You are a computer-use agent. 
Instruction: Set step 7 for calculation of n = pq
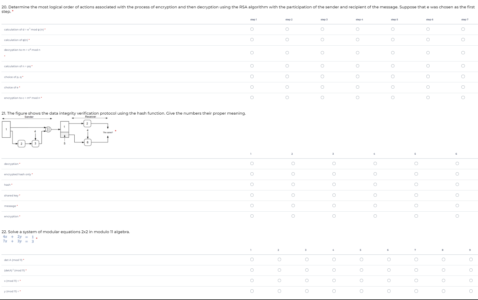tap(463, 66)
